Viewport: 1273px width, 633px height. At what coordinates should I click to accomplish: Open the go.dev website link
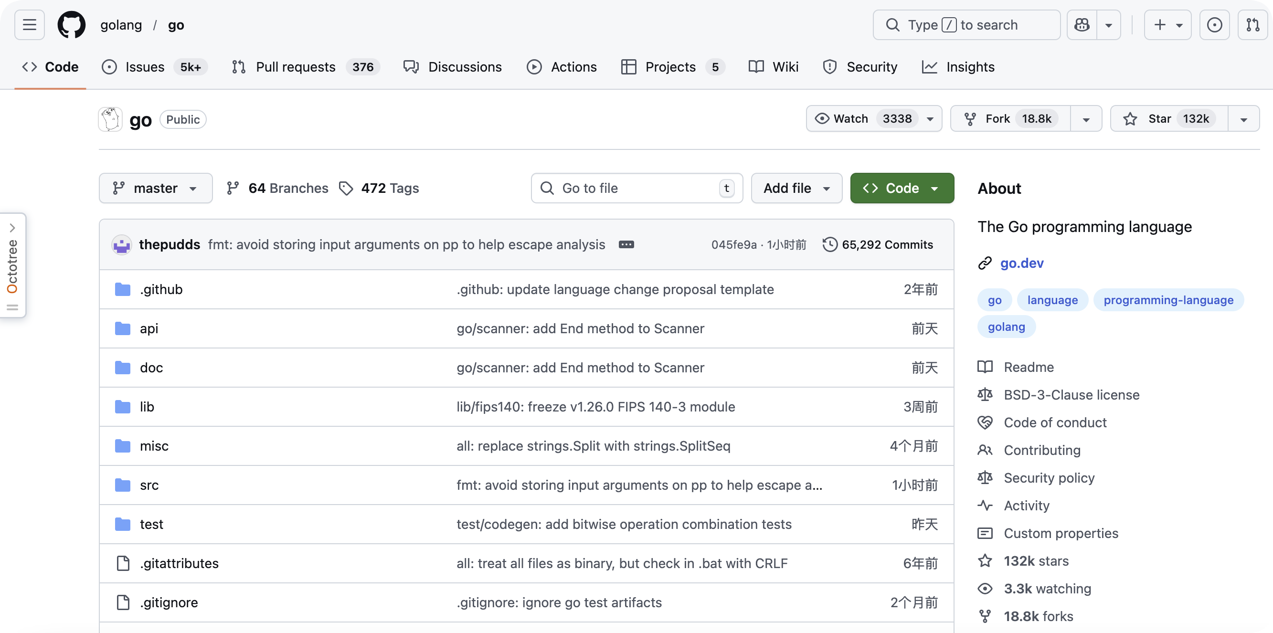(x=1021, y=263)
